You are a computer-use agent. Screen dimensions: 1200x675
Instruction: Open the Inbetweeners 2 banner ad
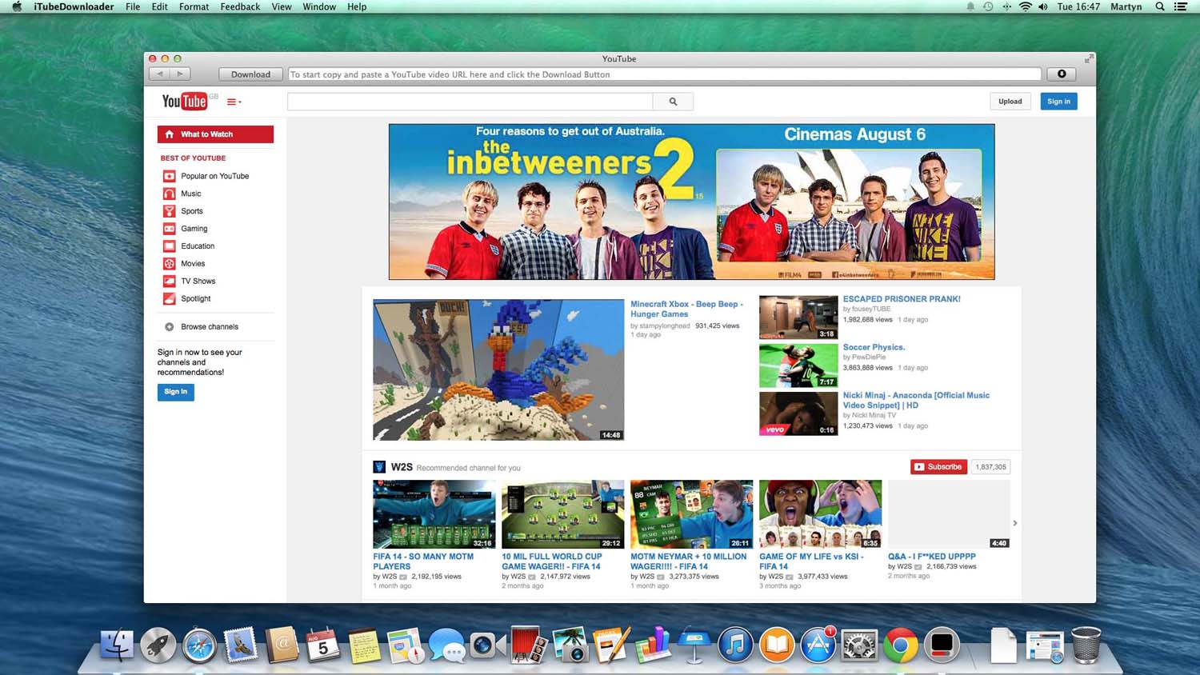coord(692,202)
